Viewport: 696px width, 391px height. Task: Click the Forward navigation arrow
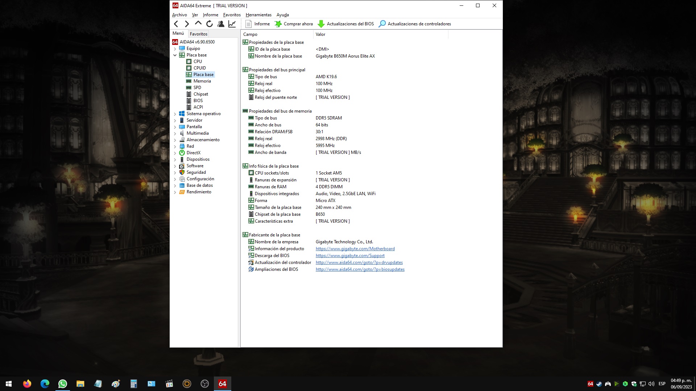[187, 24]
